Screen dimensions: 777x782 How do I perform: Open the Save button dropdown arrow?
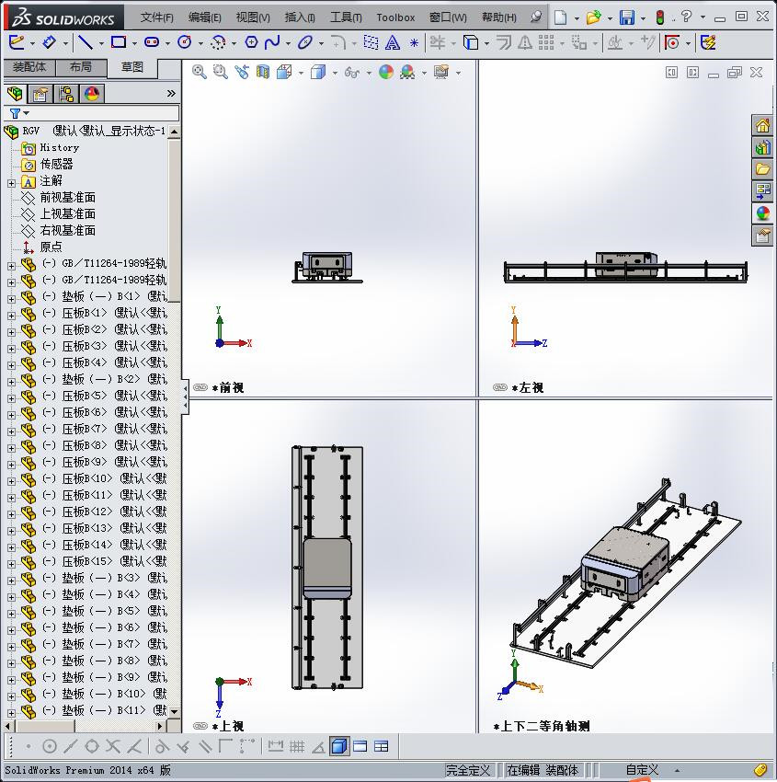pyautogui.click(x=643, y=18)
